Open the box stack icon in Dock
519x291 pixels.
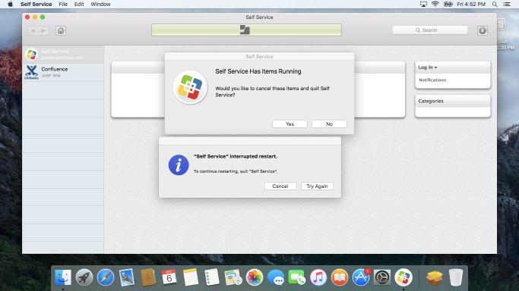[x=435, y=278]
